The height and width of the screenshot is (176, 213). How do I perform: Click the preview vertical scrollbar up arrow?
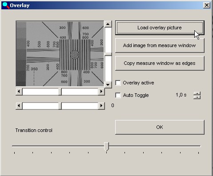click(108, 24)
